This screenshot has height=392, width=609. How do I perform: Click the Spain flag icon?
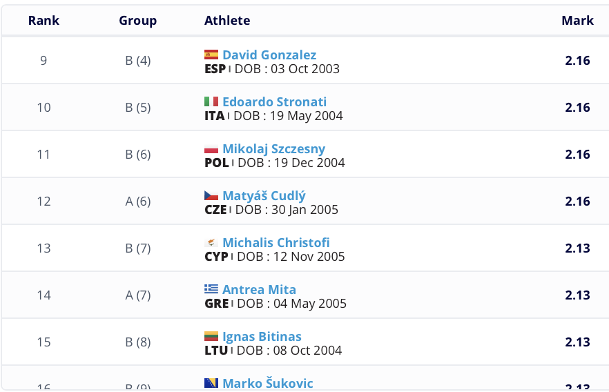(211, 55)
